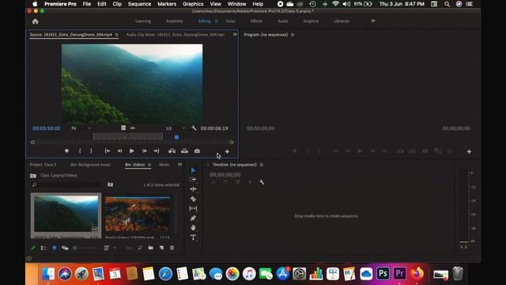Open the Audio Clip Mixer tab
The width and height of the screenshot is (506, 285).
(176, 35)
